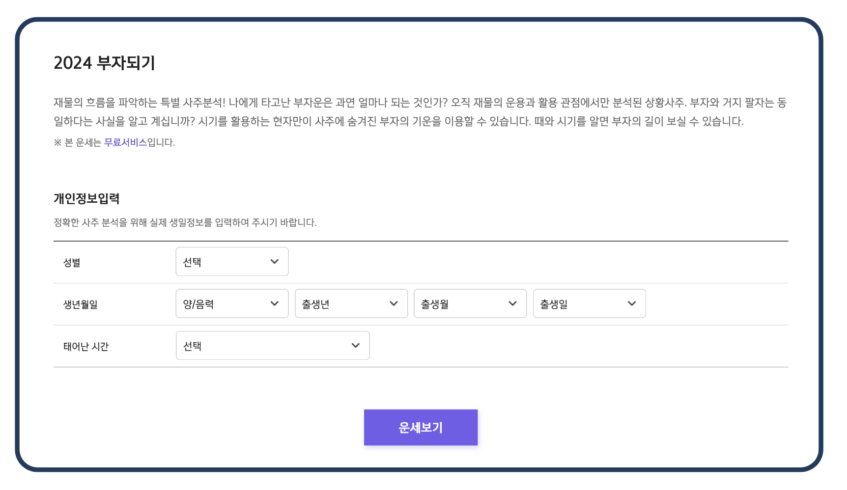Click the 개인정보입력 section heading
This screenshot has height=490, width=847.
coord(87,199)
